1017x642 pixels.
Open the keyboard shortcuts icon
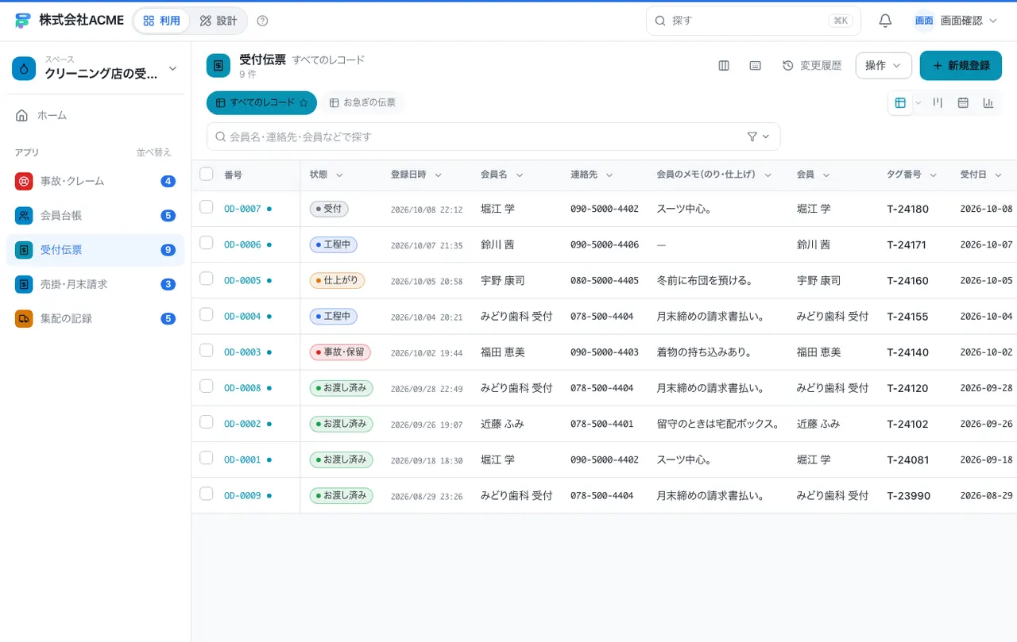click(x=756, y=66)
